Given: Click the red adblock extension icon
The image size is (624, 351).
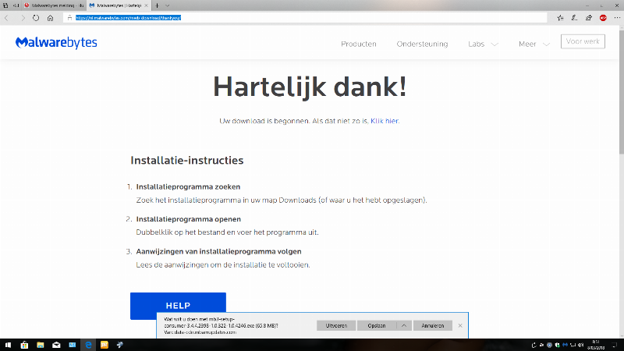Looking at the screenshot, I should tap(603, 18).
